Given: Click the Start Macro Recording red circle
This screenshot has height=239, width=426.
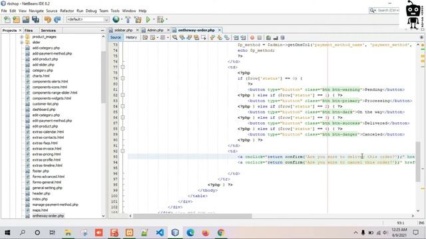Looking at the screenshot, I should (x=252, y=38).
